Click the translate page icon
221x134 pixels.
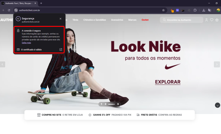tap(210, 10)
